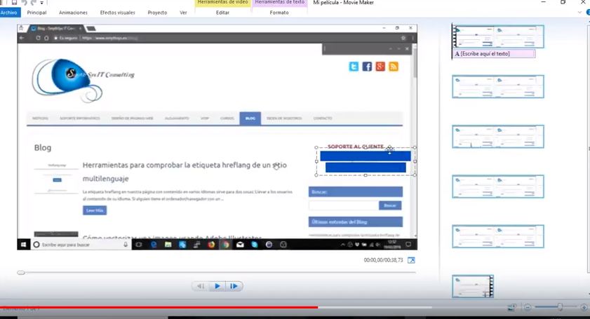Screen dimensions: 590x319
Task: Switch to the Animaciones tab
Action: [x=74, y=13]
